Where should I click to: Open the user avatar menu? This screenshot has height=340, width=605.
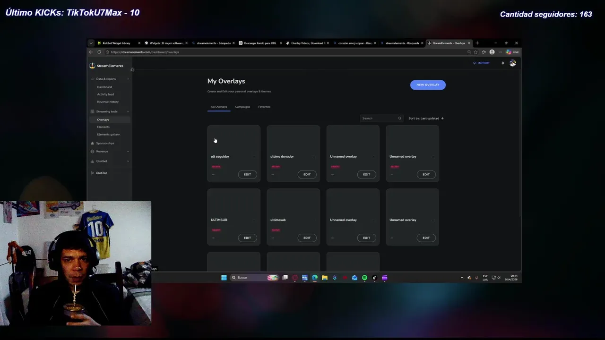(x=512, y=63)
